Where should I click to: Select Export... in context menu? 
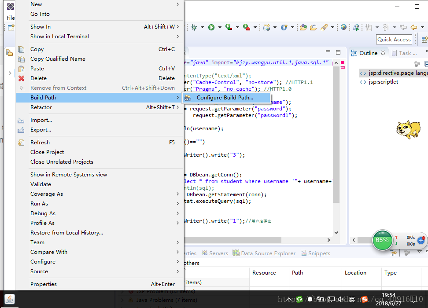100,130
